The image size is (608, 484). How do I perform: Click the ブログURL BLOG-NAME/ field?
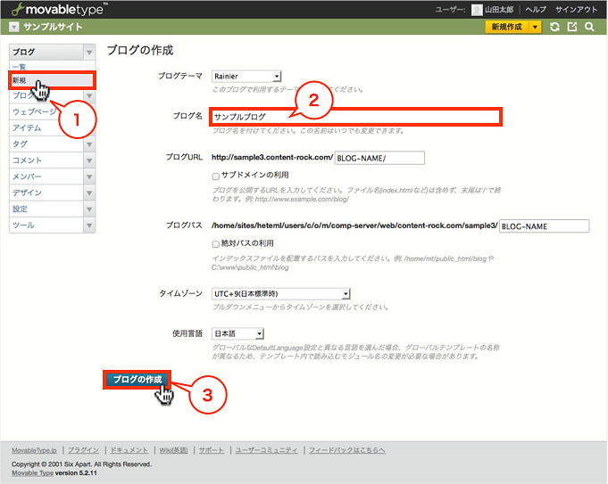coord(379,158)
